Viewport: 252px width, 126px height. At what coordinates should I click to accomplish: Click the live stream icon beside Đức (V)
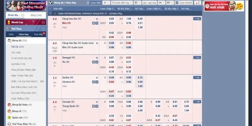[96, 23]
